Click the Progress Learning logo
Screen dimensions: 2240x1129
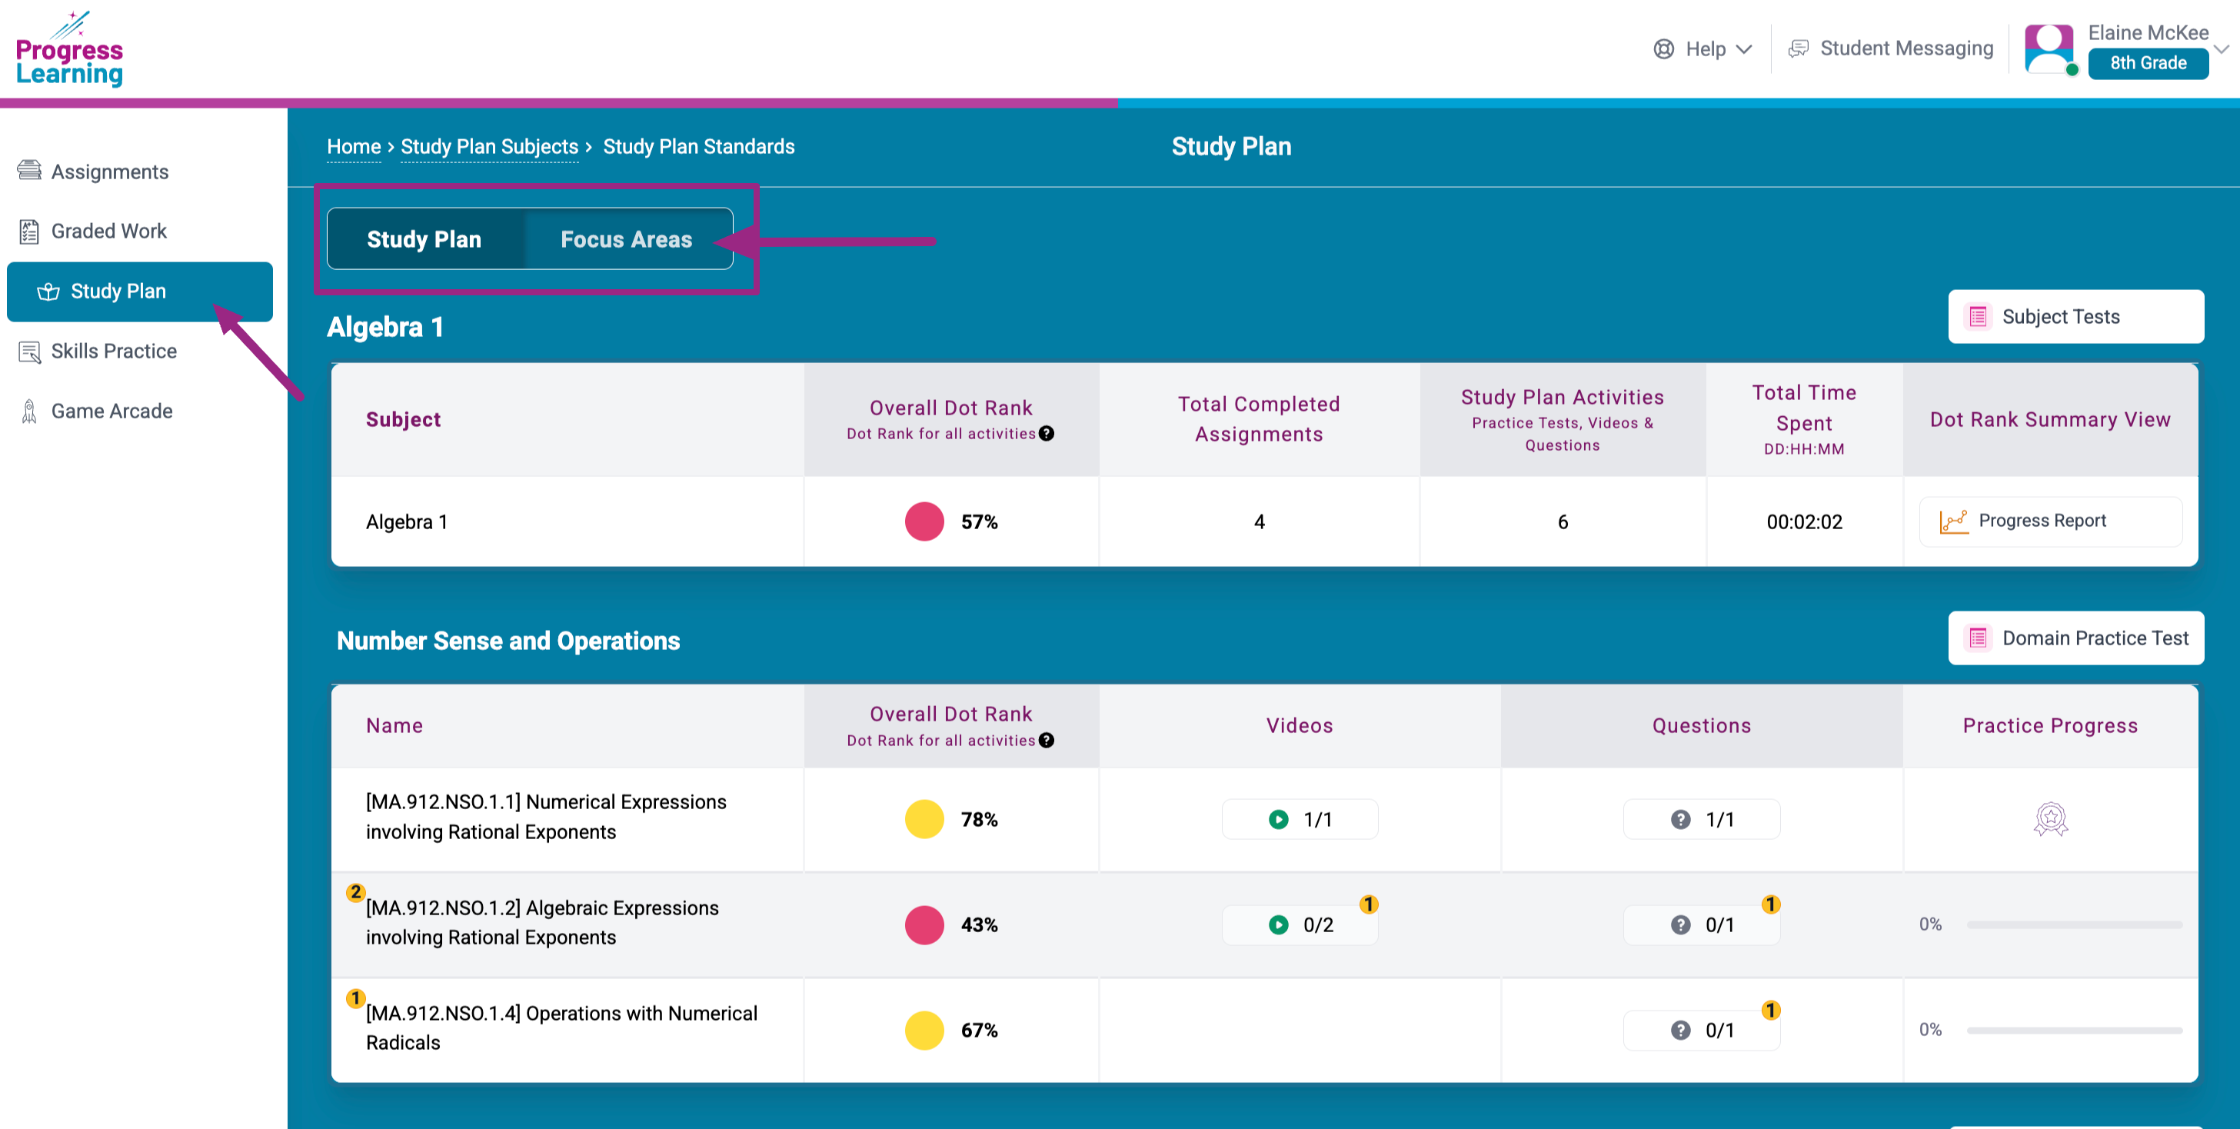coord(68,49)
